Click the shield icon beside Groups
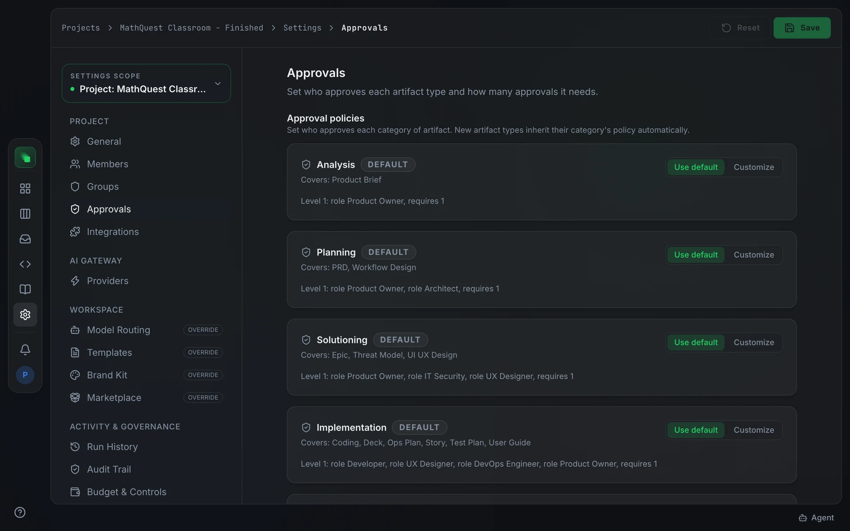Image resolution: width=850 pixels, height=531 pixels. (75, 186)
